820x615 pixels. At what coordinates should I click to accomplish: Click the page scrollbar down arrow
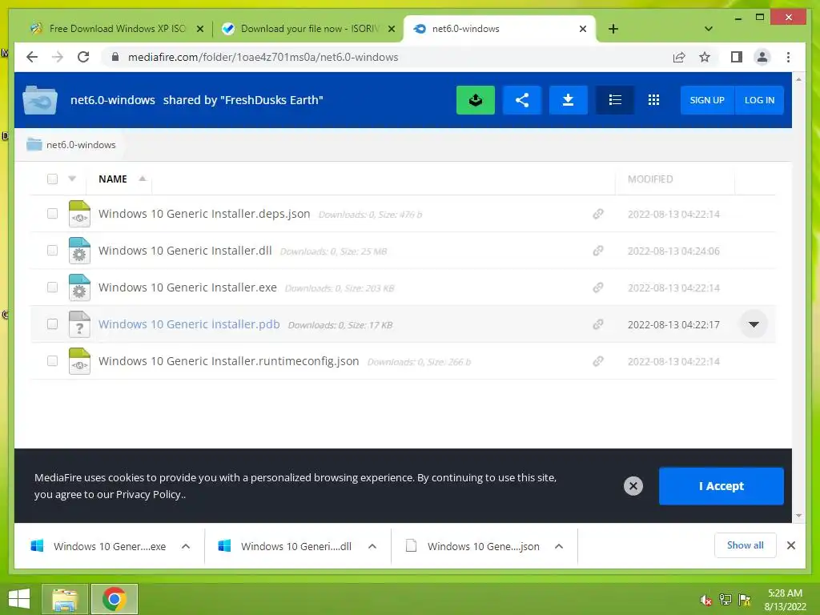point(798,516)
